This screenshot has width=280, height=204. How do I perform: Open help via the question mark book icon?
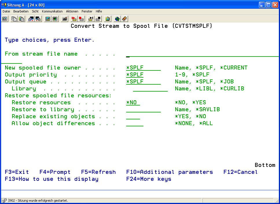[x=124, y=19]
